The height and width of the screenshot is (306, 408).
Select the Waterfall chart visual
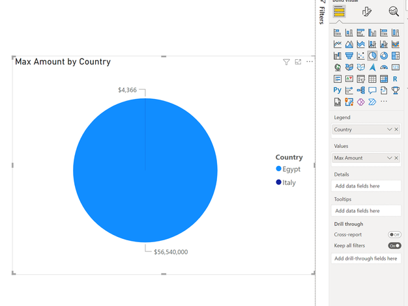click(x=338, y=55)
